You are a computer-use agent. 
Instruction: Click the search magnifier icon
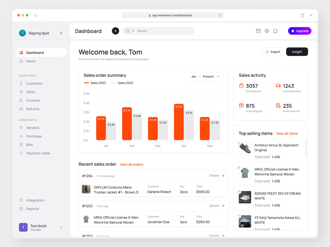tap(128, 31)
